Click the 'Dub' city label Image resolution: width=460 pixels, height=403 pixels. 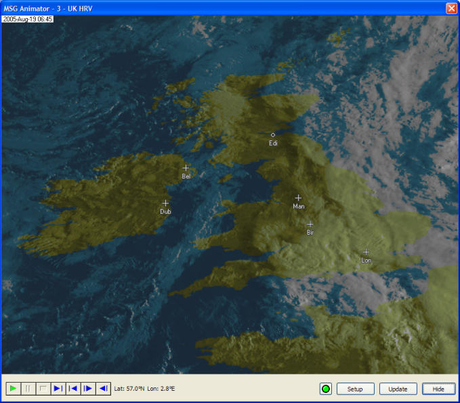tap(165, 212)
